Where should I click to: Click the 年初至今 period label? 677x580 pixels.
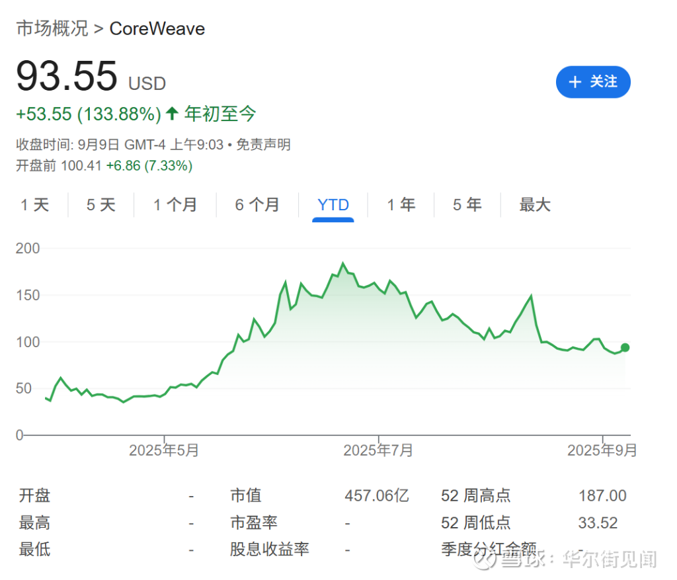click(x=220, y=114)
